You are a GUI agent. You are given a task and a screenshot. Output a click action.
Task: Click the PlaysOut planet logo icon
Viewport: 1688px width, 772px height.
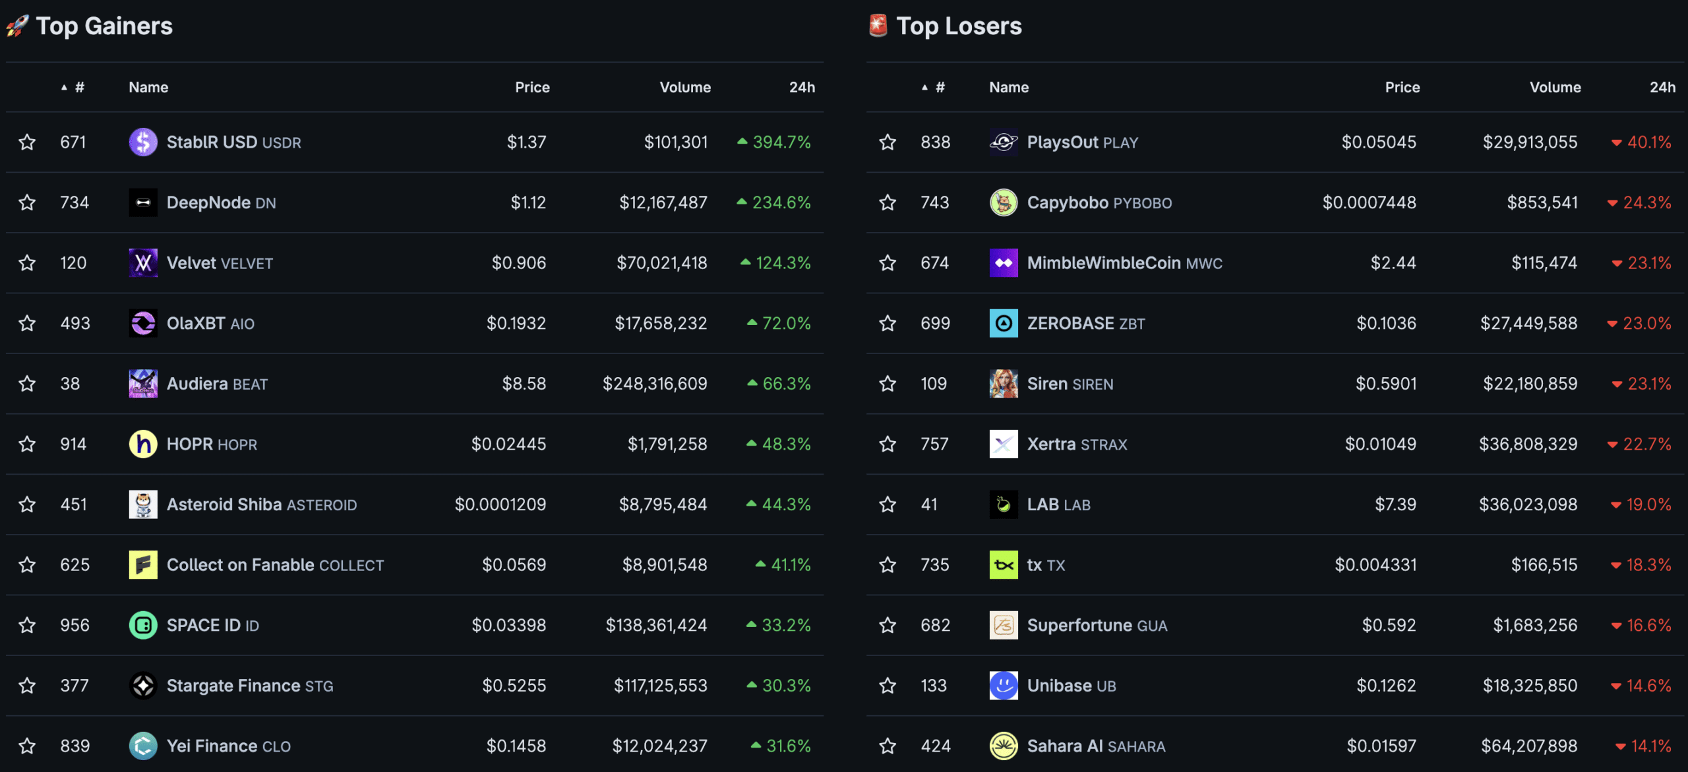tap(1004, 142)
